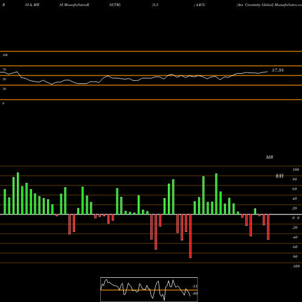This screenshot has height=302, width=302.
Task: Click the 'SI MunafaSutraR' header label
Action: tap(74, 5)
